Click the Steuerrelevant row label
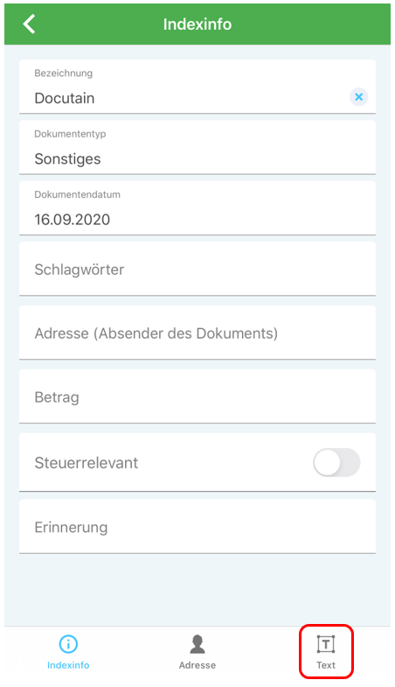The height and width of the screenshot is (687, 395). click(87, 463)
